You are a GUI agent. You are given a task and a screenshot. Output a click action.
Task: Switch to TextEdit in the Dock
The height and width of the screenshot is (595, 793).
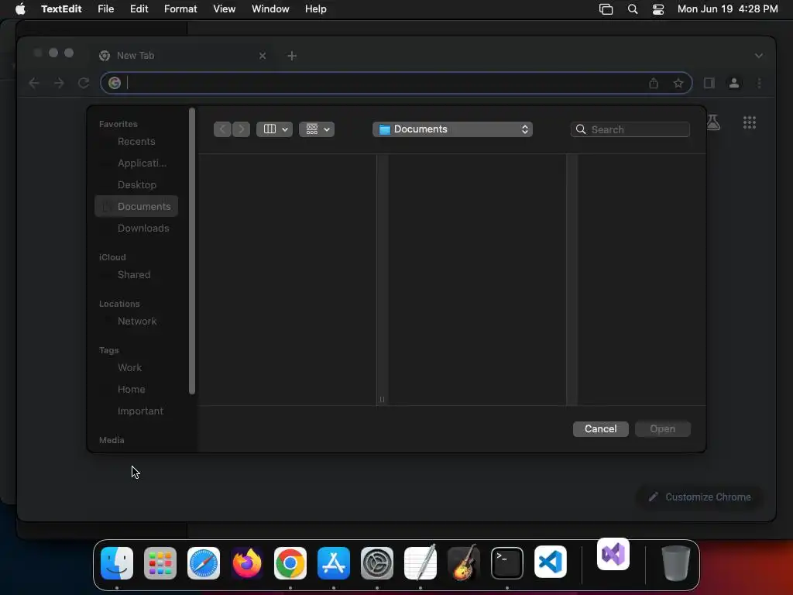pyautogui.click(x=421, y=562)
